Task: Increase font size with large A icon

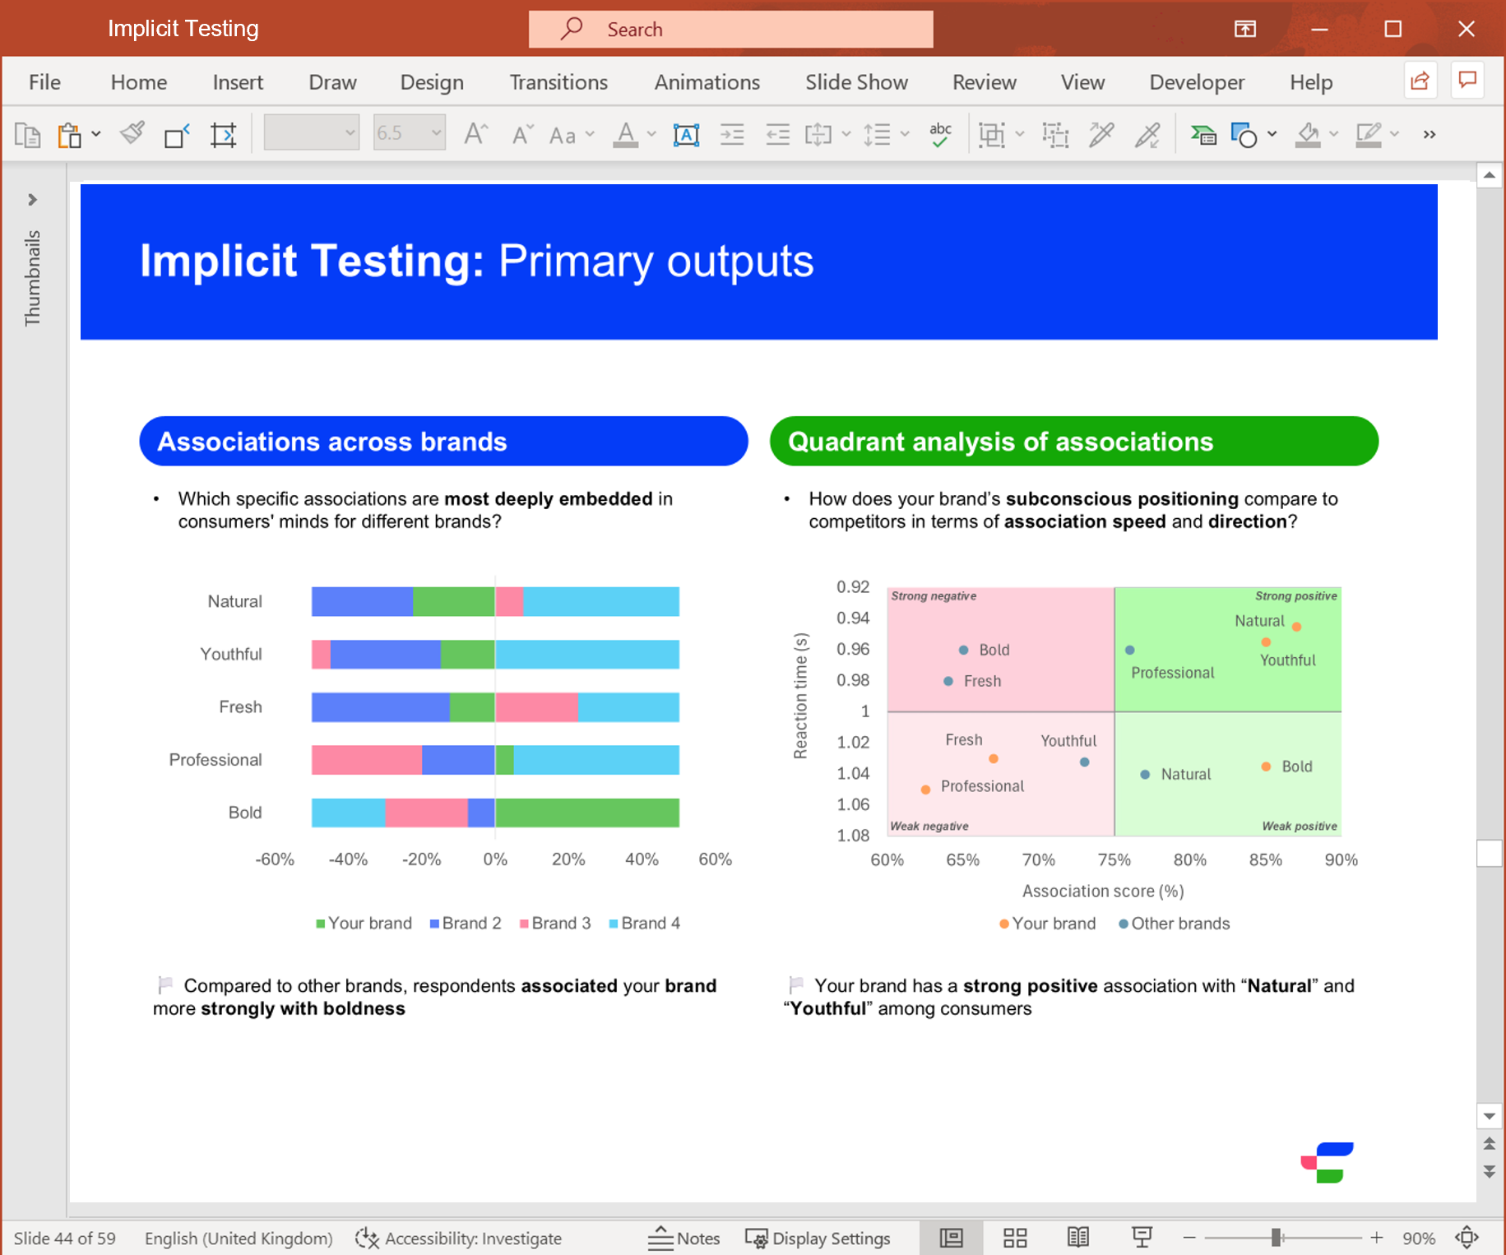Action: click(x=475, y=133)
